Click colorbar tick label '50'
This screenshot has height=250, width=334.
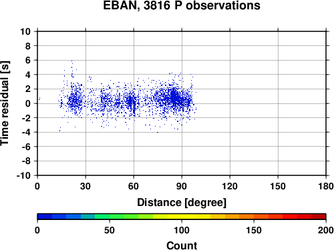(x=110, y=230)
